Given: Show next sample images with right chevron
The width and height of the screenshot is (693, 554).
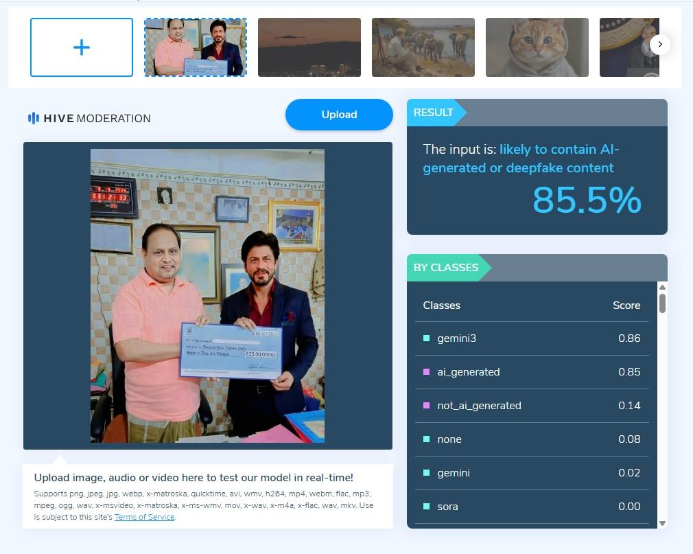Looking at the screenshot, I should point(659,45).
